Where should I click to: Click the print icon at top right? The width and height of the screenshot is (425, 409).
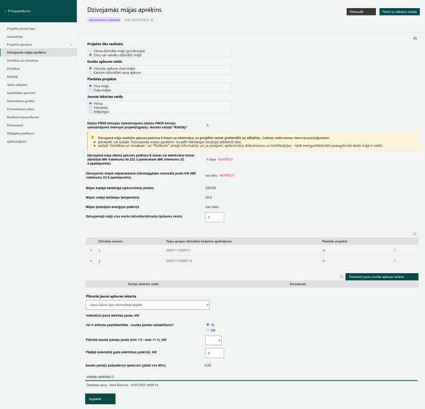coord(415,38)
